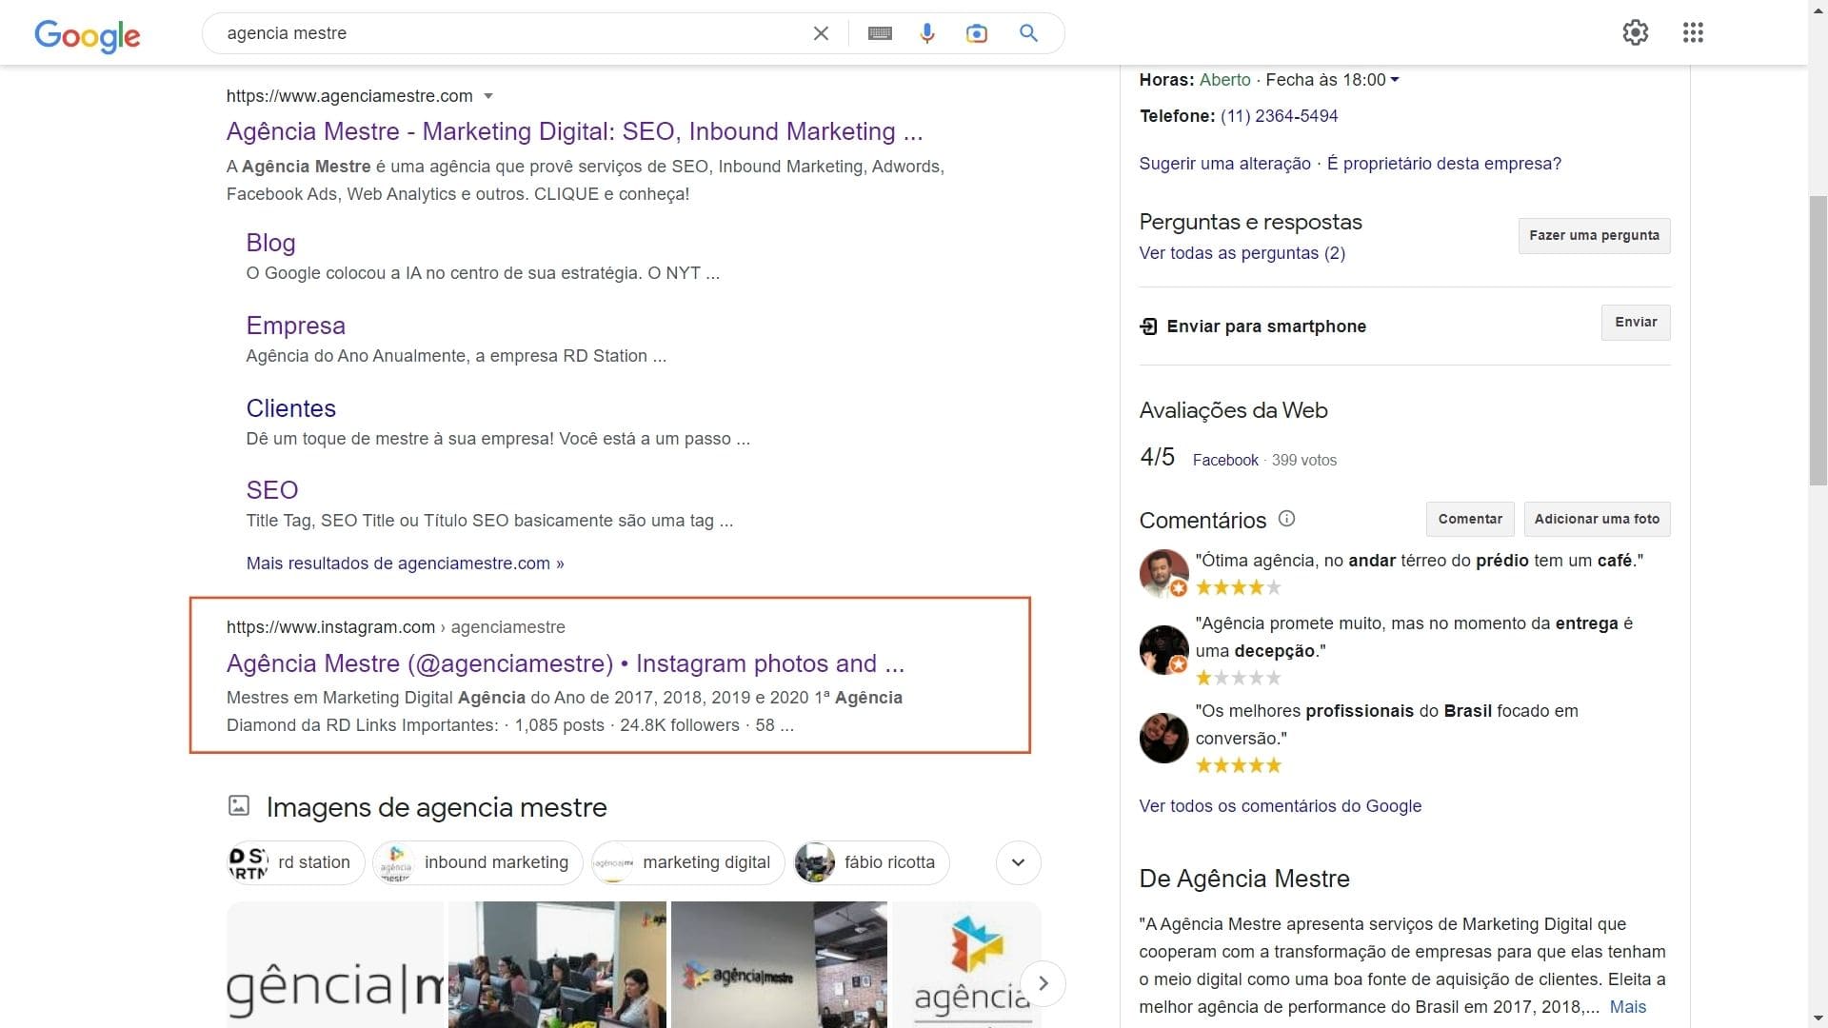Viewport: 1828px width, 1028px height.
Task: Open the on-screen keyboard input icon
Action: pos(880,32)
